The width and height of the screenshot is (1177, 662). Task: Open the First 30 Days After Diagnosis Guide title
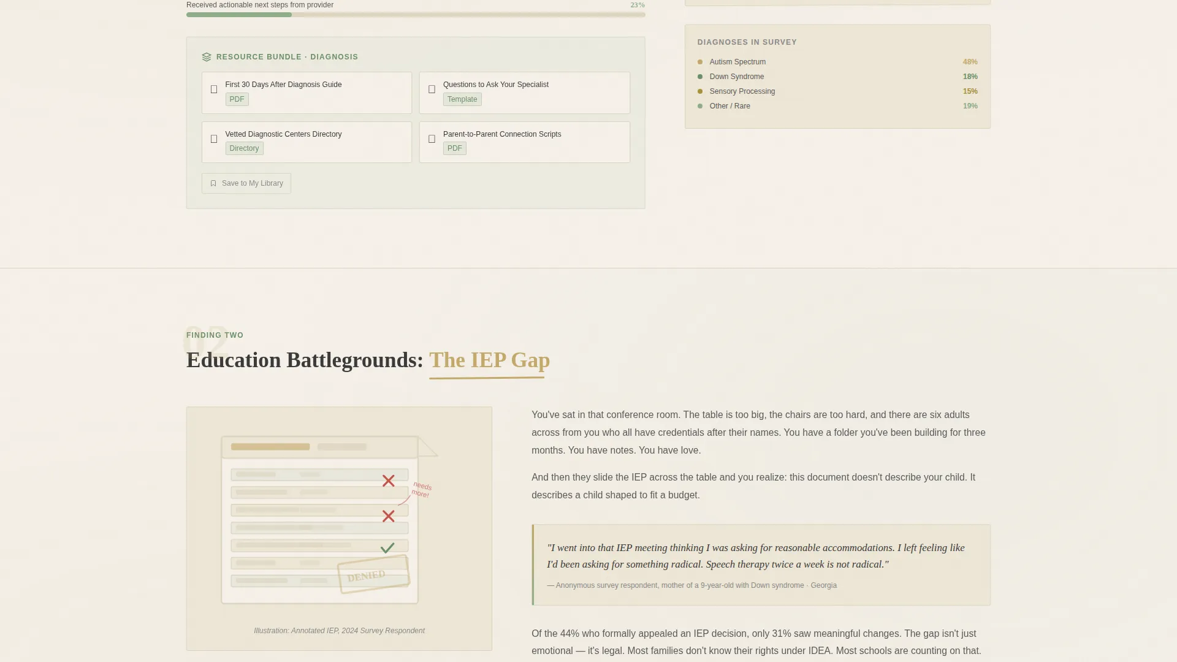(283, 85)
